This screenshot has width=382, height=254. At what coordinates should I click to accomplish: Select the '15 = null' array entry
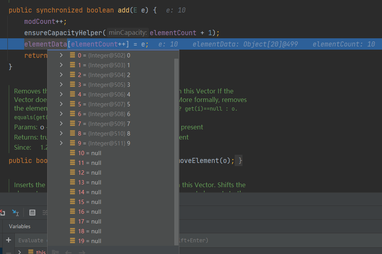[x=90, y=202]
